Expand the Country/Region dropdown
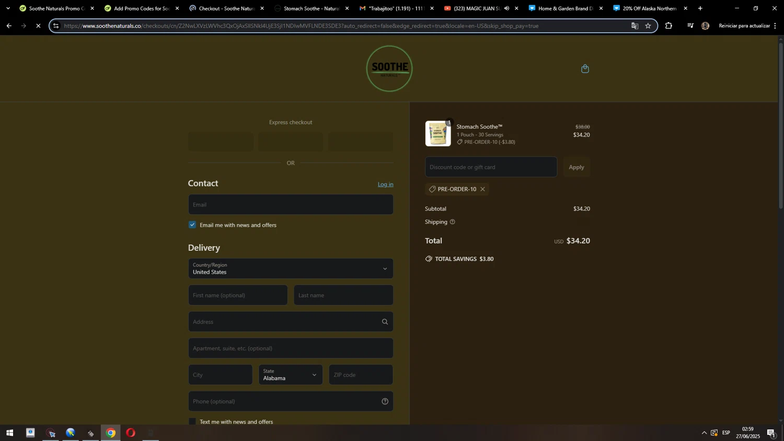 (291, 269)
